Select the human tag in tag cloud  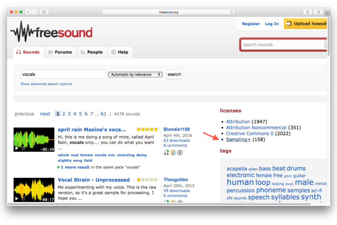coord(240,182)
